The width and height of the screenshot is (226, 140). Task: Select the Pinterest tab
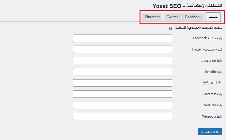[x=152, y=17]
